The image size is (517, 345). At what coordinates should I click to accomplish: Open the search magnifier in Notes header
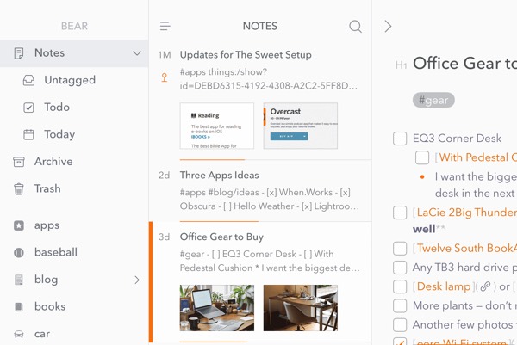click(355, 26)
